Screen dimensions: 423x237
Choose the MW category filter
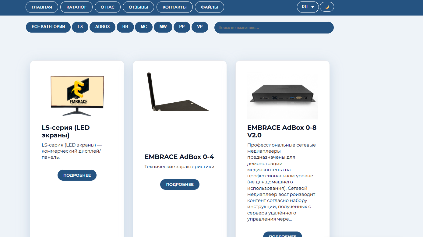click(x=163, y=27)
